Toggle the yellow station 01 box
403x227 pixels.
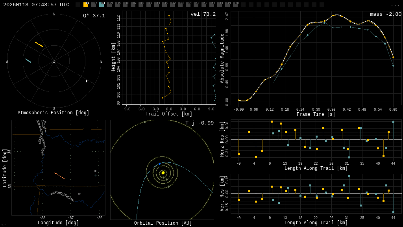(86, 5)
